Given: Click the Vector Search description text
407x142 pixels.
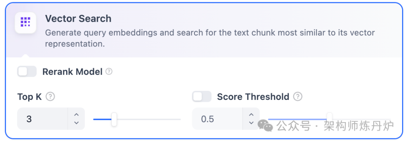Looking at the screenshot, I should click(210, 38).
